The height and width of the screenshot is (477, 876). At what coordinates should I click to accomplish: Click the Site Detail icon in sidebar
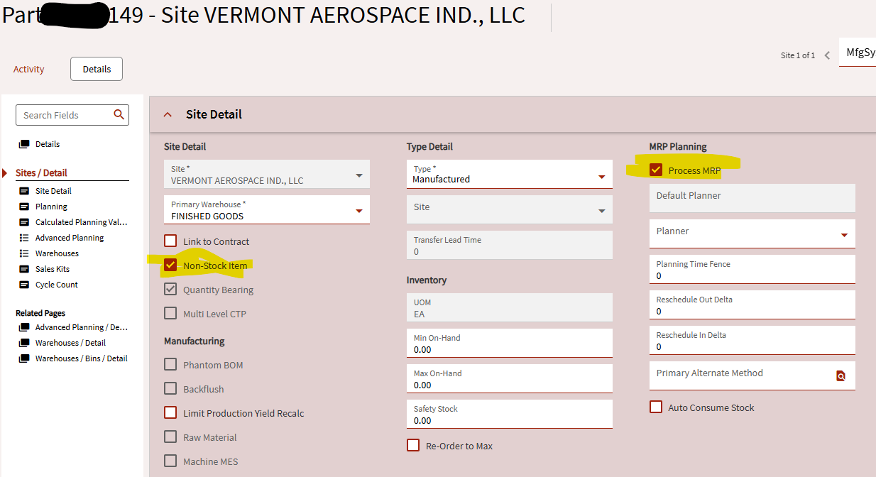[x=24, y=191]
